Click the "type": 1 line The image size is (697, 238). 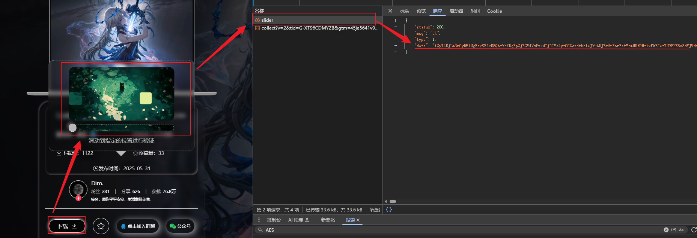click(425, 39)
